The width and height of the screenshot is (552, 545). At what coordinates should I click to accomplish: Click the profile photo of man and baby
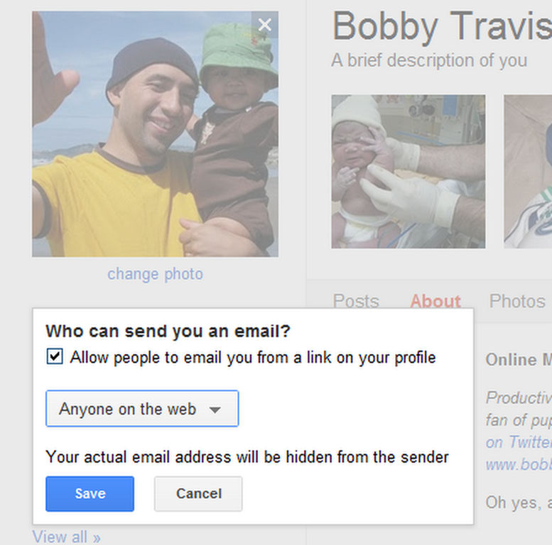coord(155,133)
